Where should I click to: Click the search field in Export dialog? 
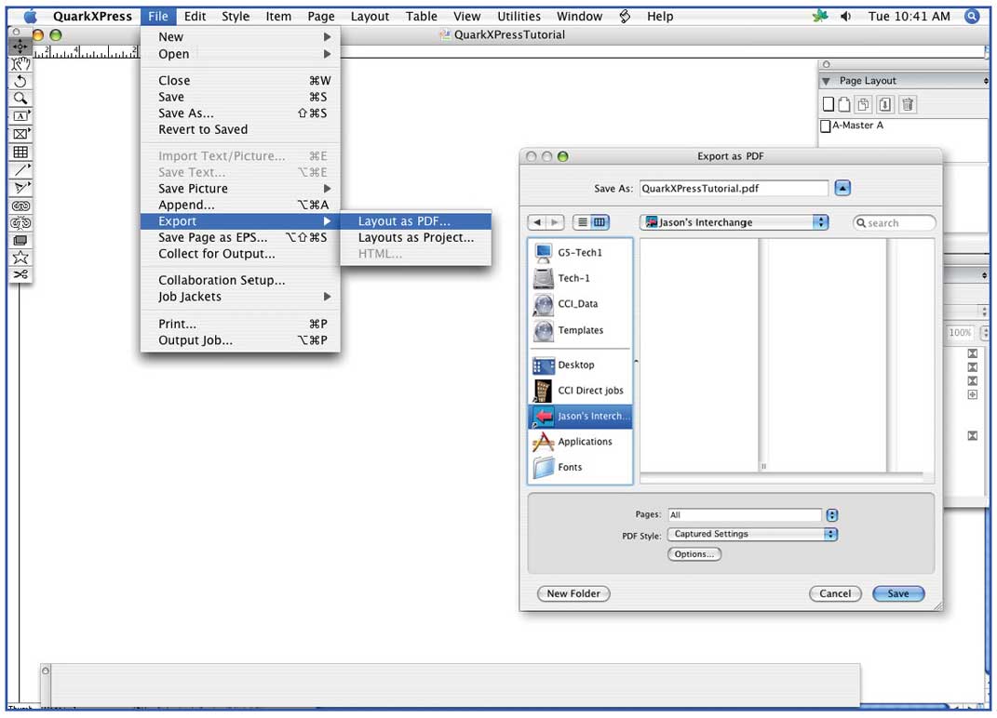894,223
